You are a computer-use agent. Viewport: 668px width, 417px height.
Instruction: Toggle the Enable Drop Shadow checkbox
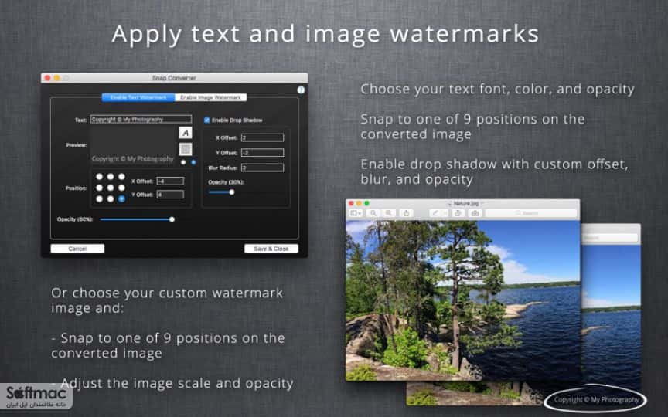click(x=207, y=120)
